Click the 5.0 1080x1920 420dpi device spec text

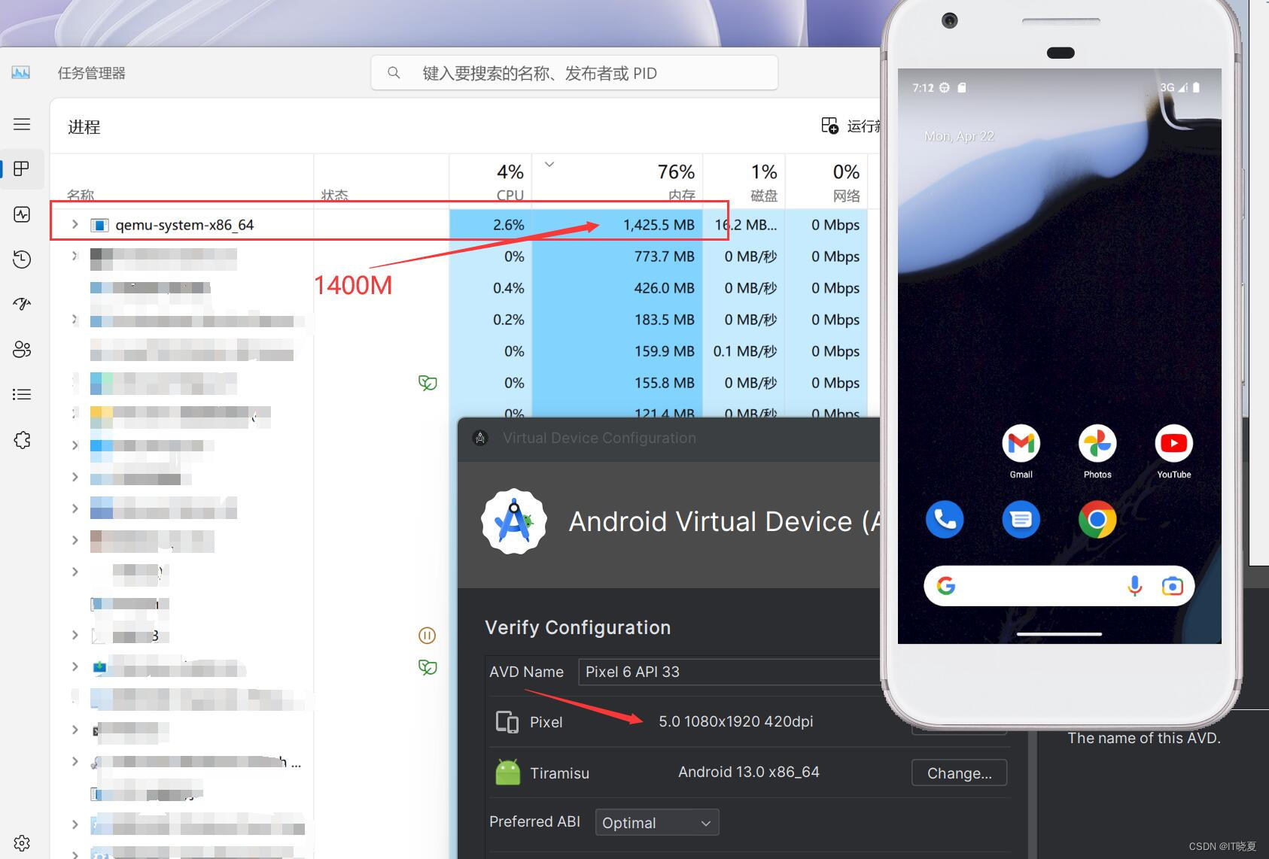click(735, 721)
